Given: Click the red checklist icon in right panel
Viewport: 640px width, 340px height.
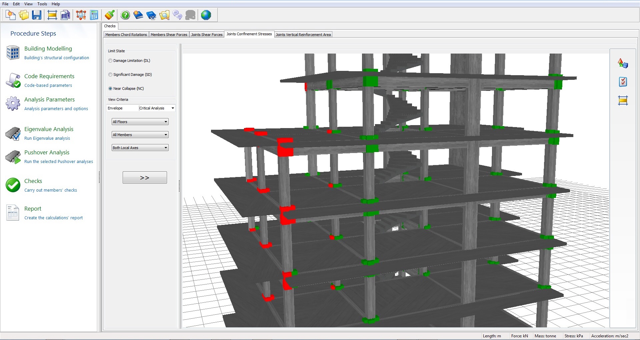Looking at the screenshot, I should coord(623,82).
